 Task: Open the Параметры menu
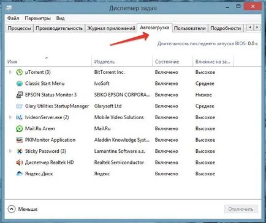tap(37, 18)
